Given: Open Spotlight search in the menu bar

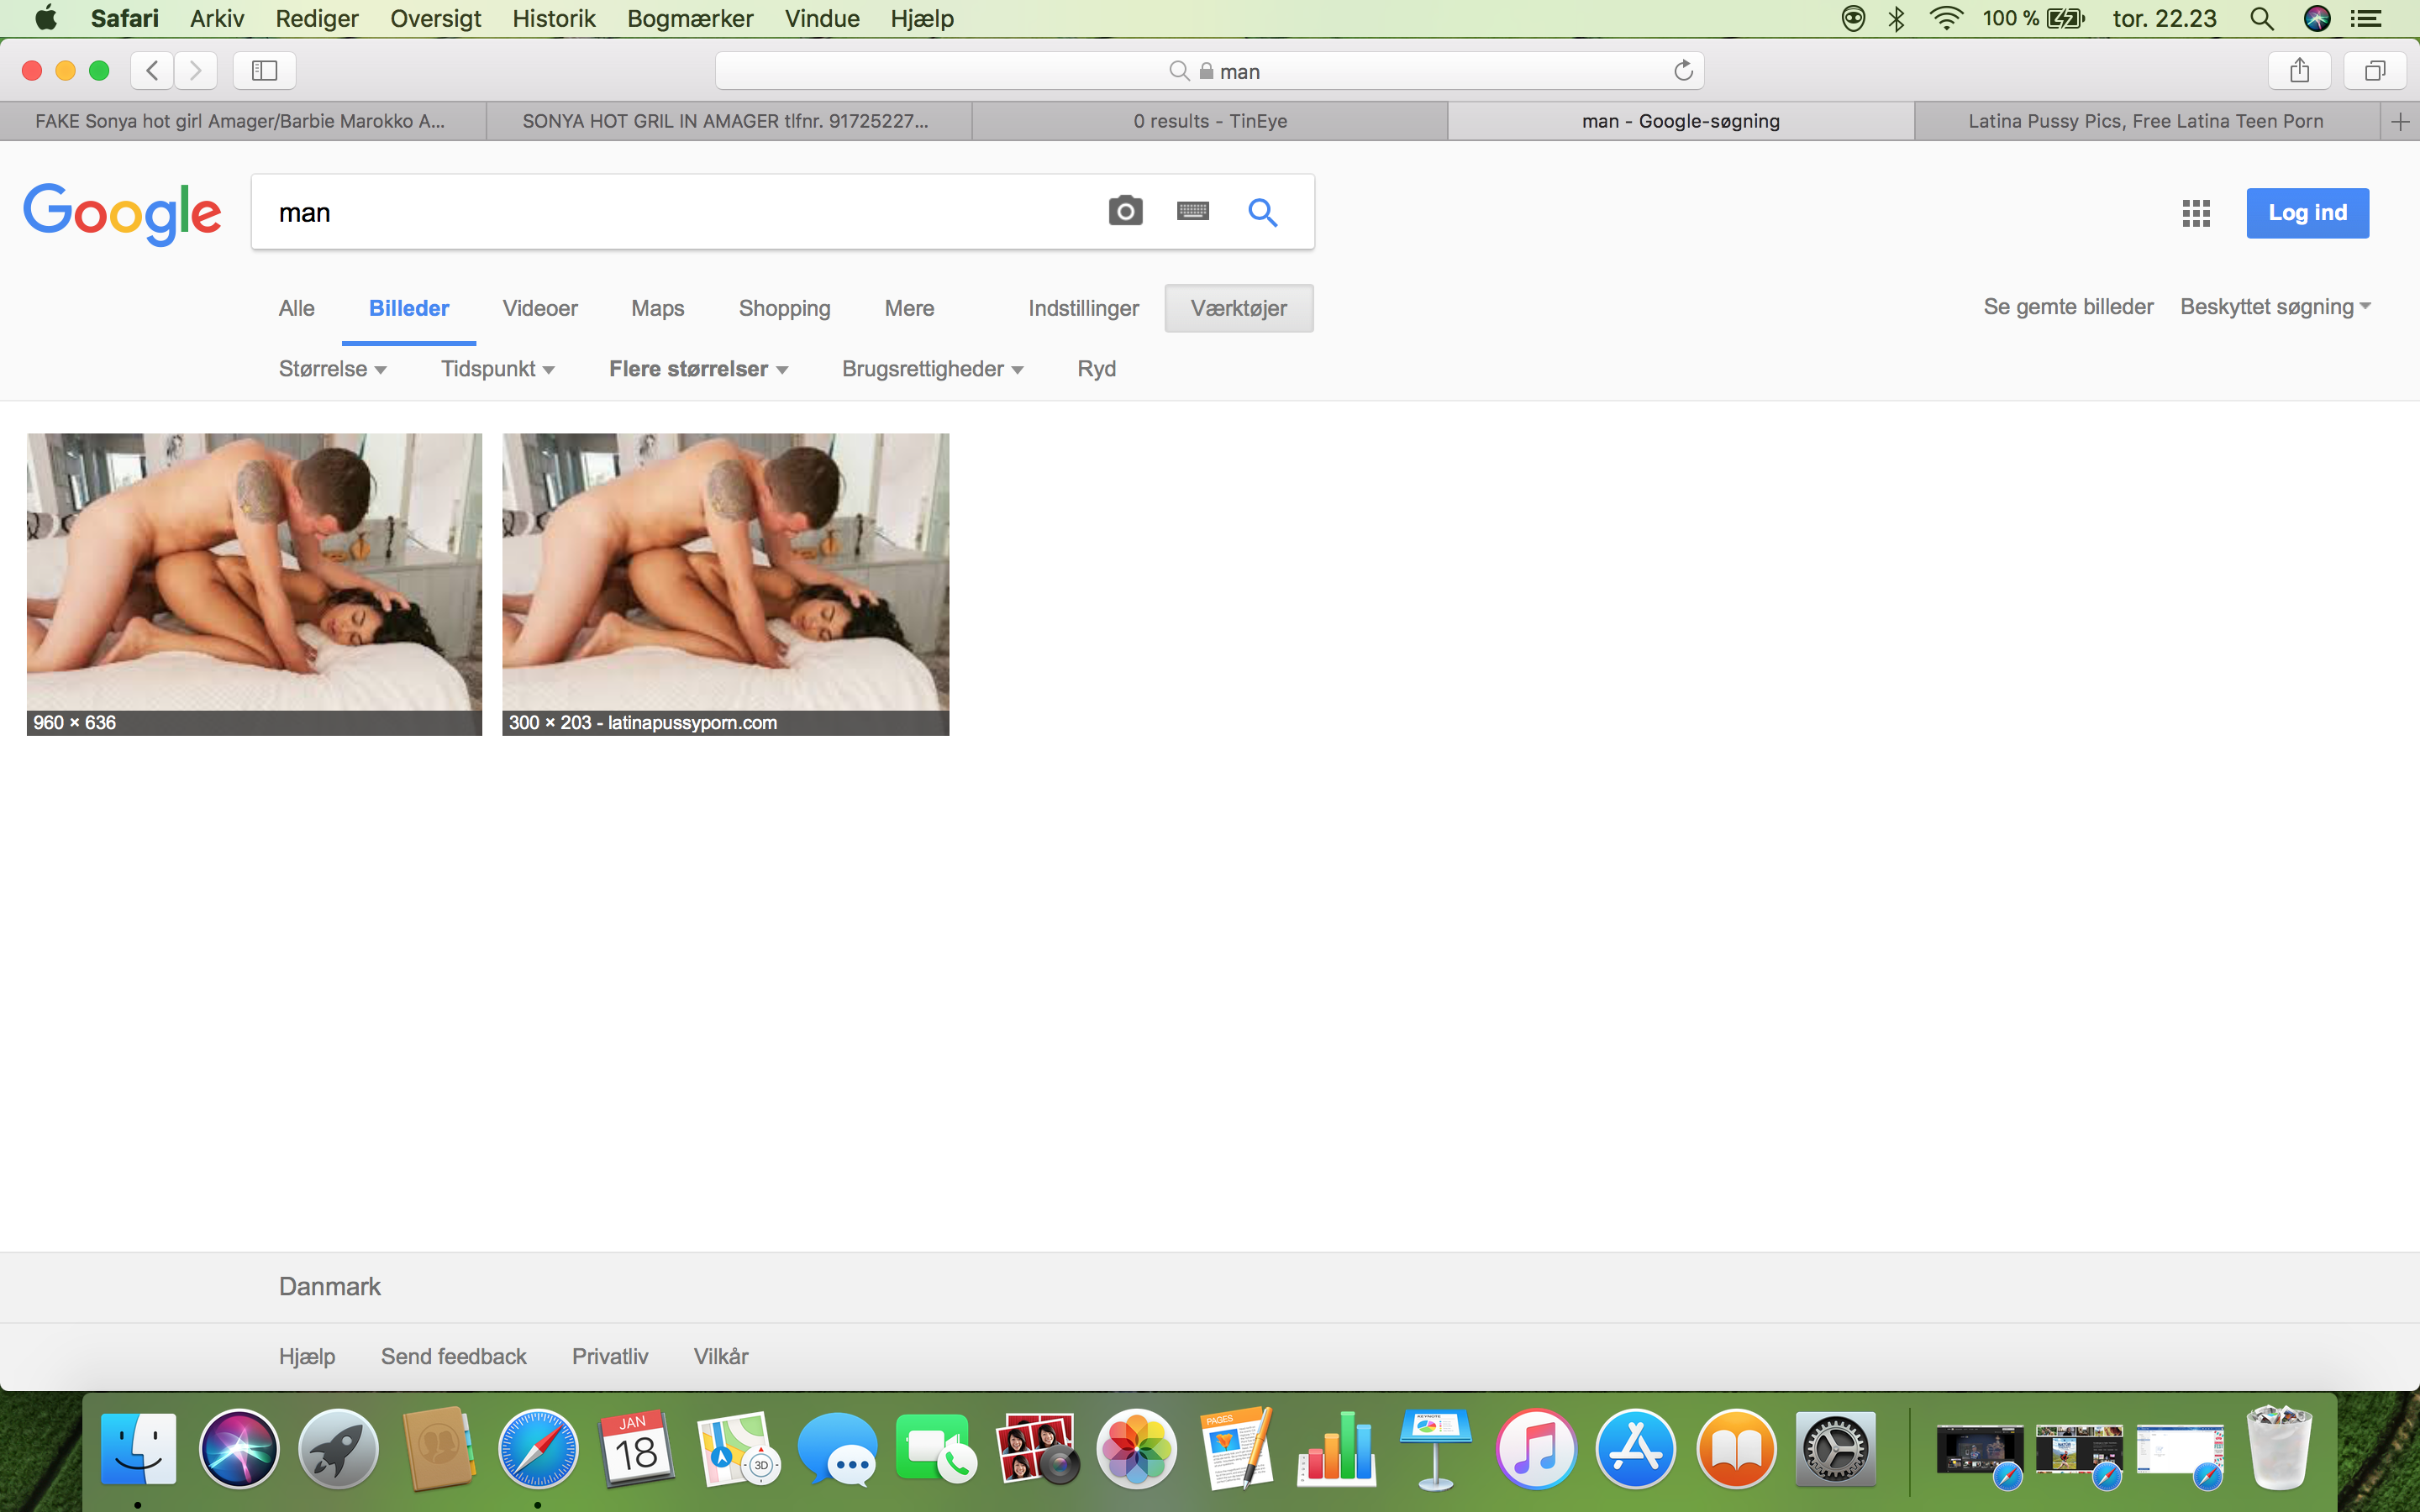Looking at the screenshot, I should pyautogui.click(x=2261, y=18).
